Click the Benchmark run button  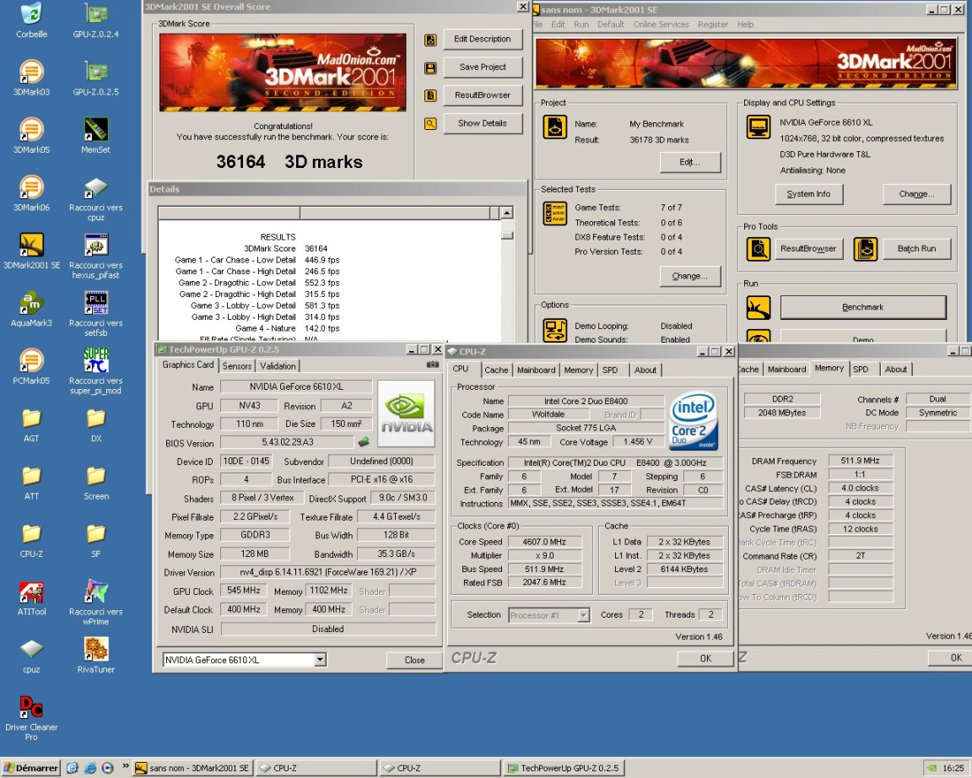863,307
